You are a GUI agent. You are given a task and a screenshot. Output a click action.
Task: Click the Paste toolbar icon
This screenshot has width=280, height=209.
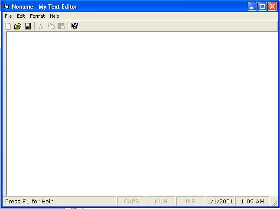(61, 26)
